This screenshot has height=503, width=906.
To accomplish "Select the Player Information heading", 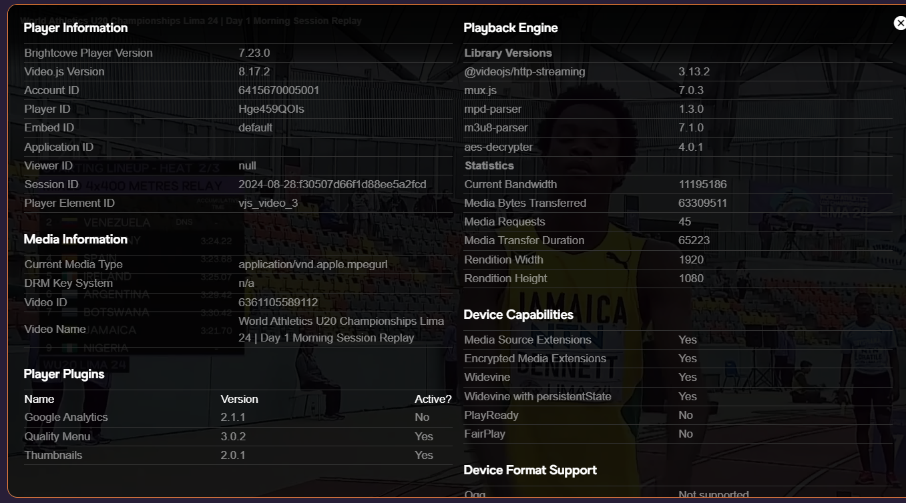I will pos(75,28).
